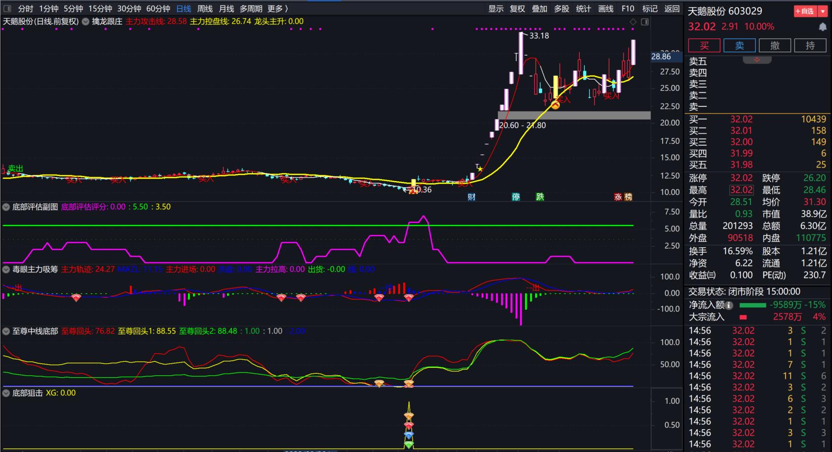The height and width of the screenshot is (452, 832).
Task: Select the 5分钟 period tab
Action: point(73,9)
